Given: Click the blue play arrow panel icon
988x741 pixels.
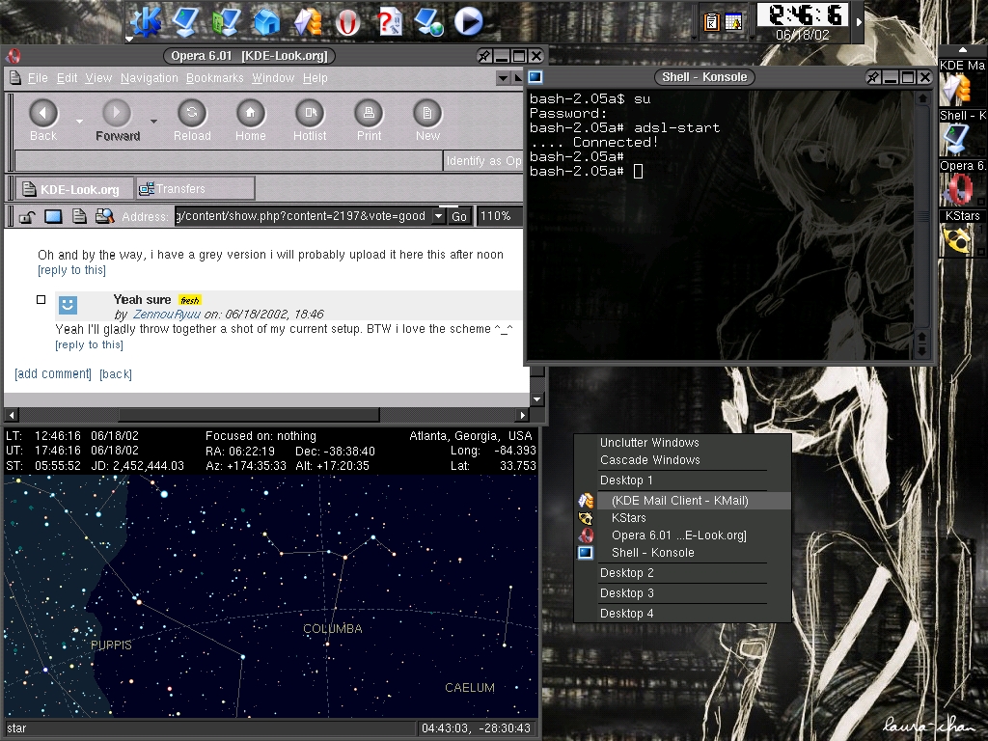Looking at the screenshot, I should tap(468, 21).
